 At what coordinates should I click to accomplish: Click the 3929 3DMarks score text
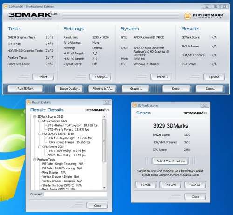click(x=171, y=126)
